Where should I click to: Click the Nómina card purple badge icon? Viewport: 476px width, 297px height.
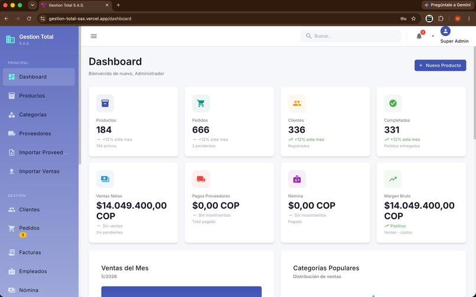coord(297,179)
